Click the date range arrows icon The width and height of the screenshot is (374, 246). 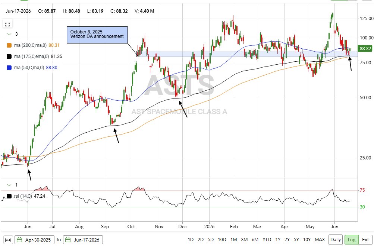(x=8, y=240)
